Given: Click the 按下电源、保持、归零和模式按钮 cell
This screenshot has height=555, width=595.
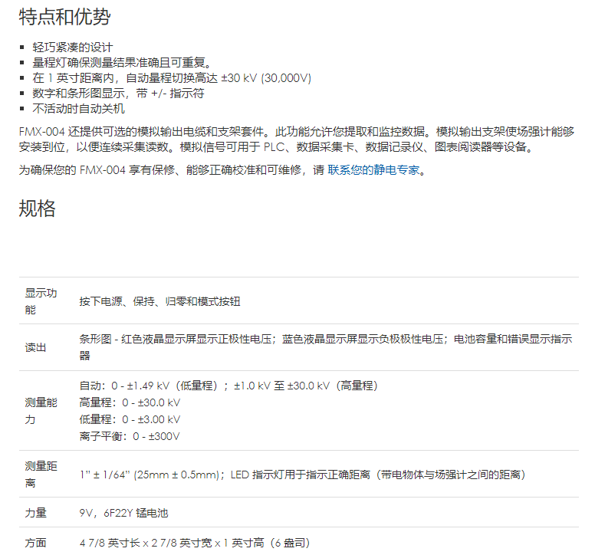Looking at the screenshot, I should pos(159,301).
